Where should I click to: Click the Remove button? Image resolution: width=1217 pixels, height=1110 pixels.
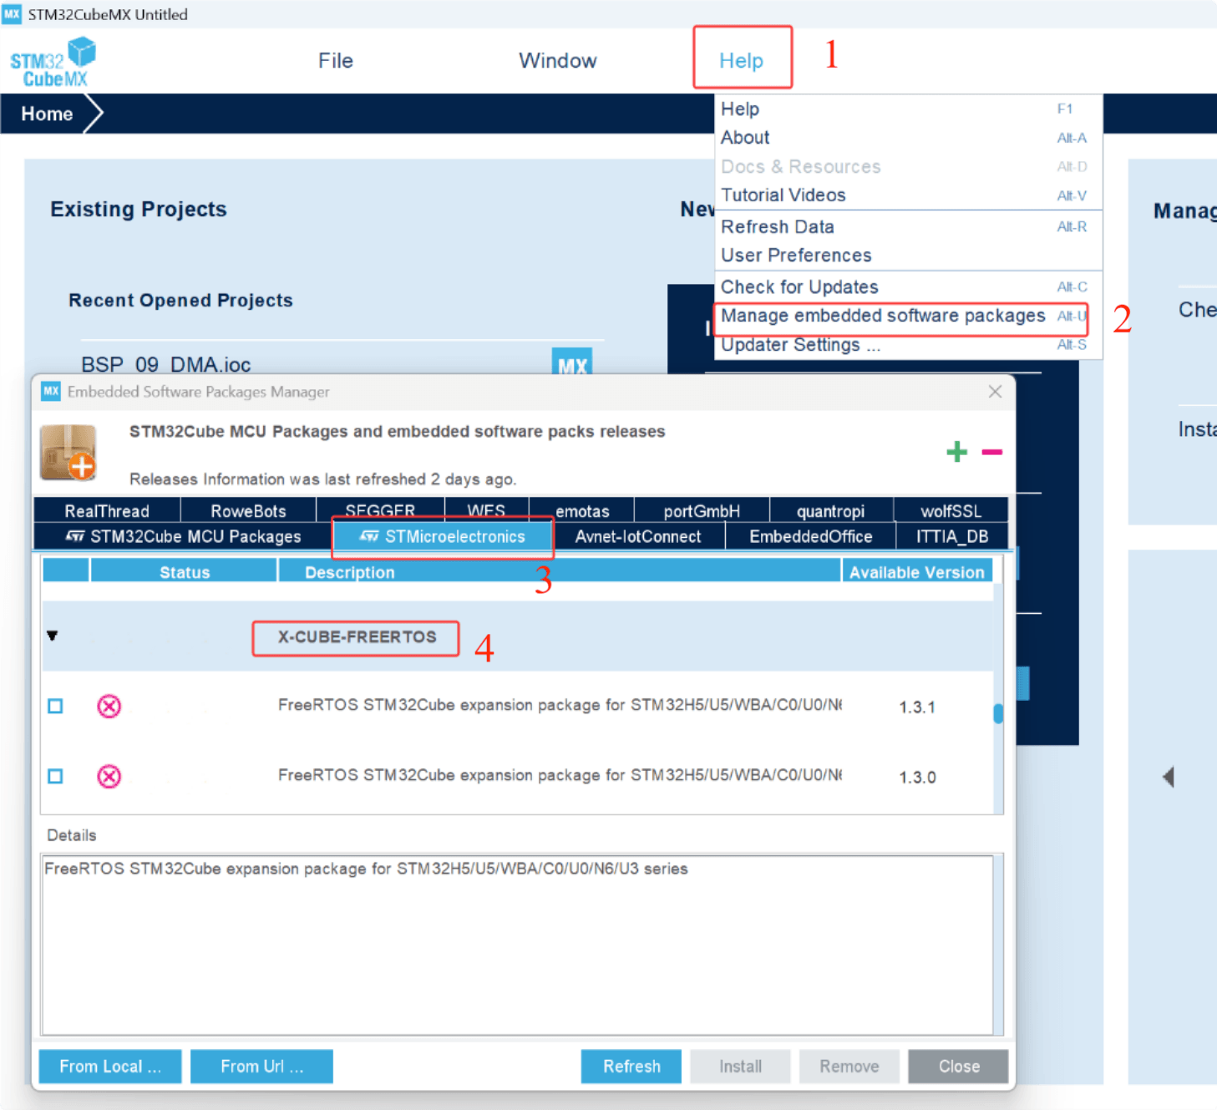849,1067
